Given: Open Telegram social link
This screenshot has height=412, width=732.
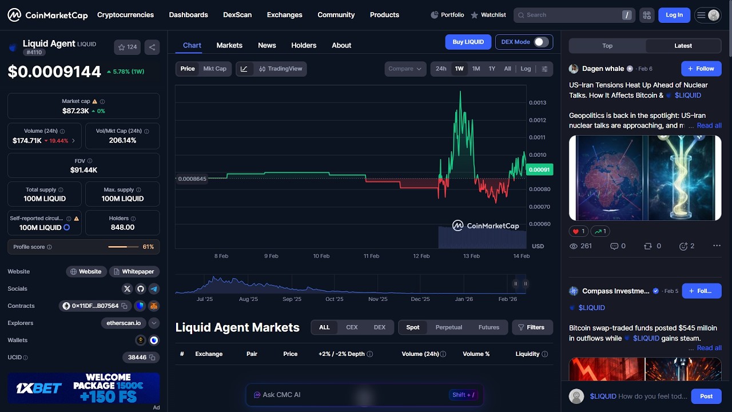Looking at the screenshot, I should 154,289.
